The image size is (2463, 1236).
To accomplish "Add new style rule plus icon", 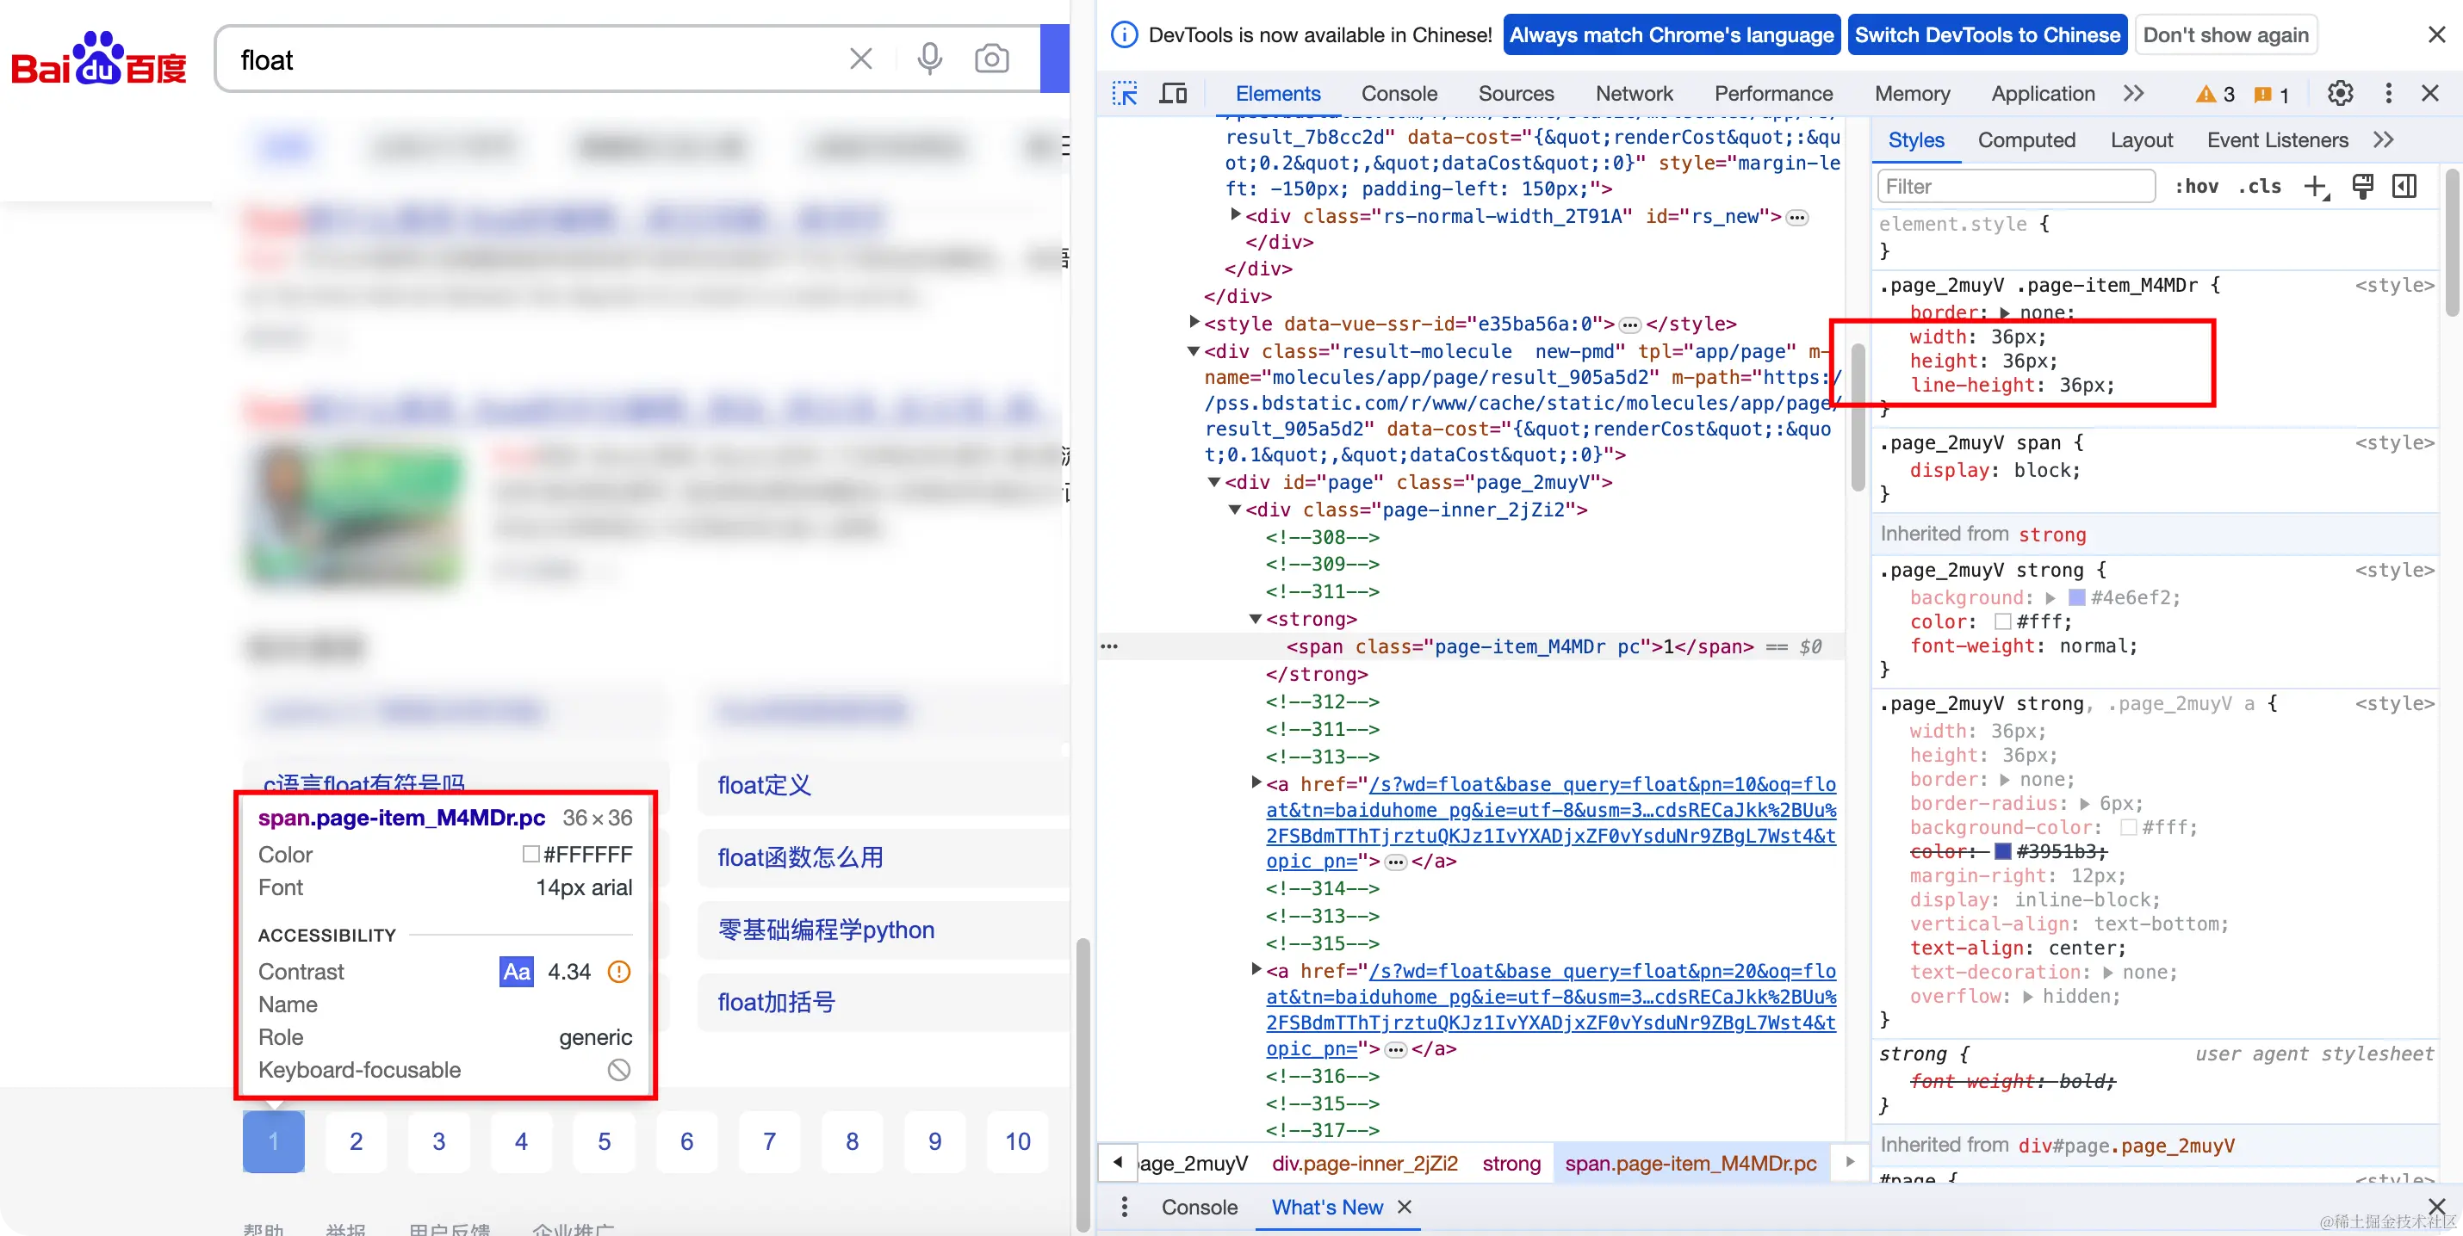I will coord(2315,187).
